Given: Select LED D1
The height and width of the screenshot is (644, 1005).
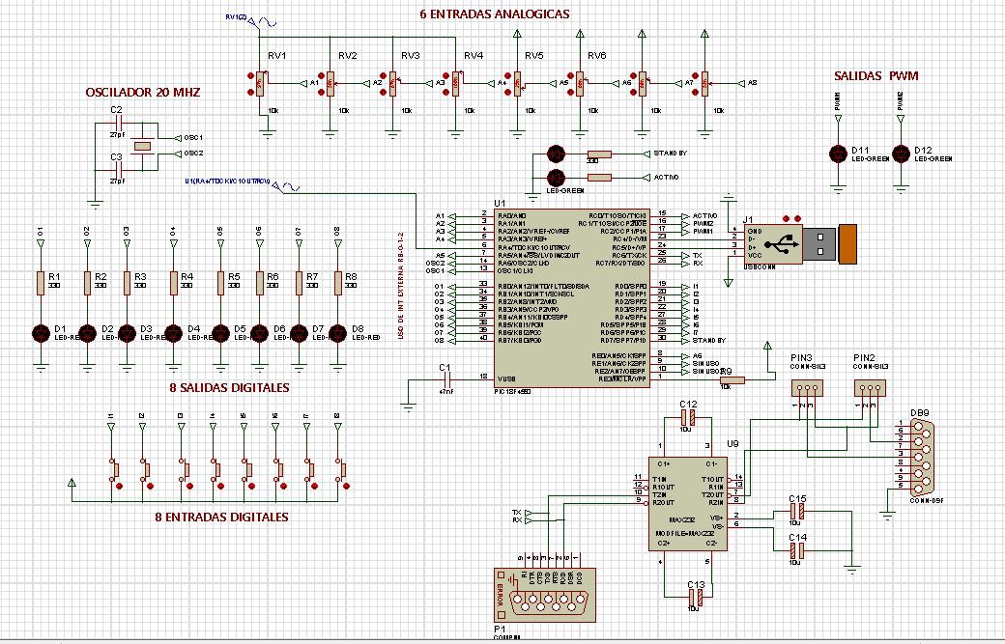Looking at the screenshot, I should point(41,333).
